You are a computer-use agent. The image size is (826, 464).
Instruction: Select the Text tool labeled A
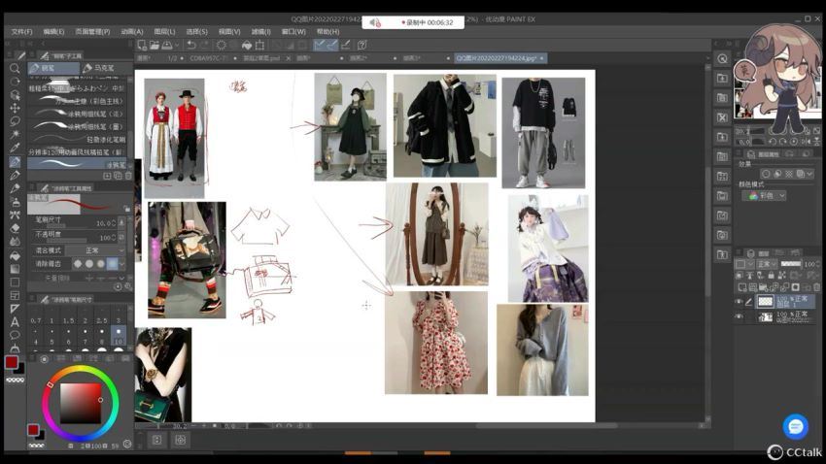(x=15, y=321)
